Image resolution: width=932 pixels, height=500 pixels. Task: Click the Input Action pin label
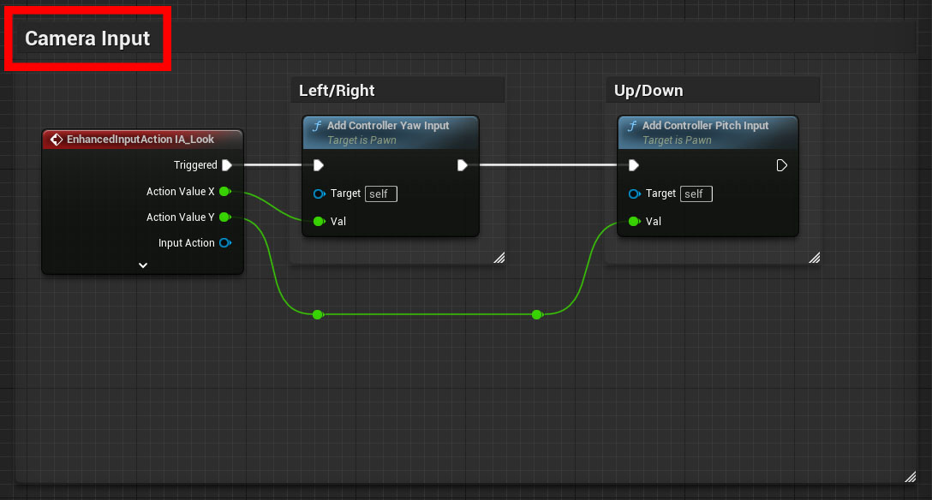(x=186, y=243)
